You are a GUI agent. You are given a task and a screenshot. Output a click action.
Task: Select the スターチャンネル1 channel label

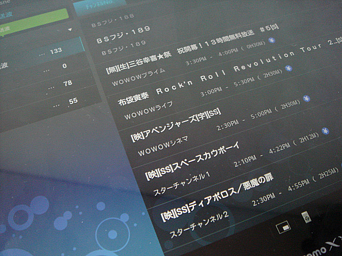click(x=182, y=183)
